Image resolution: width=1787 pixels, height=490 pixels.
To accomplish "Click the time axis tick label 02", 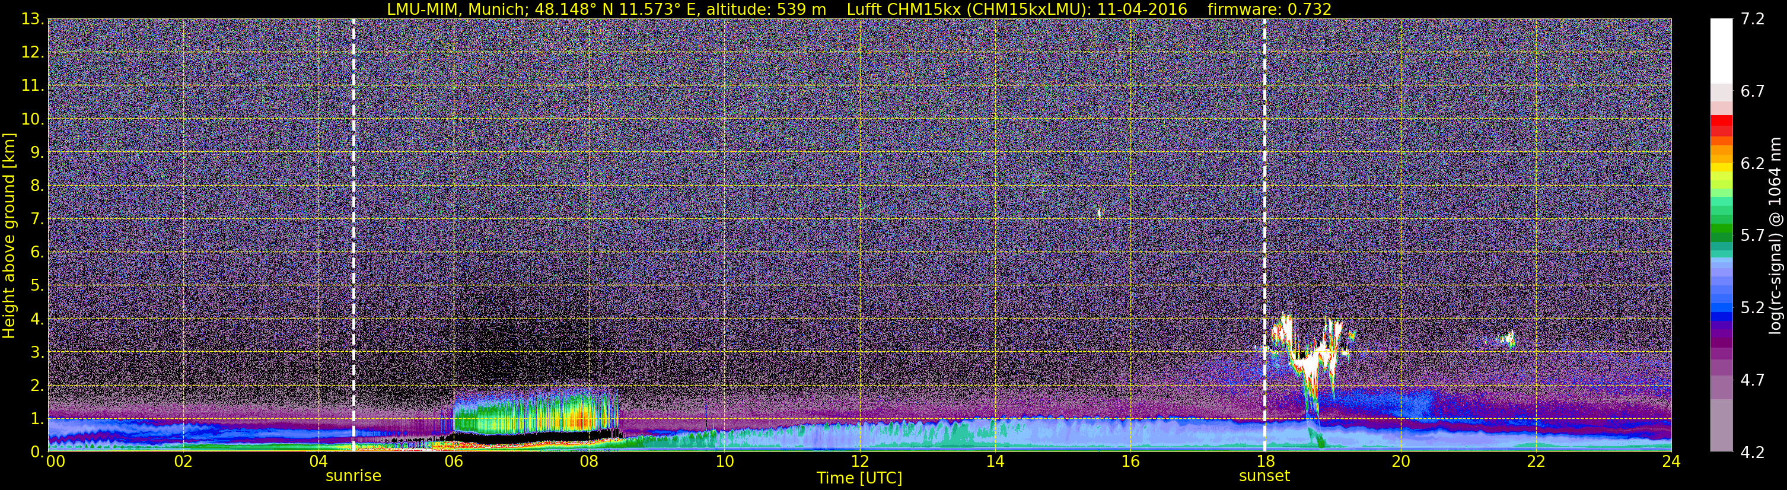I will [x=183, y=462].
